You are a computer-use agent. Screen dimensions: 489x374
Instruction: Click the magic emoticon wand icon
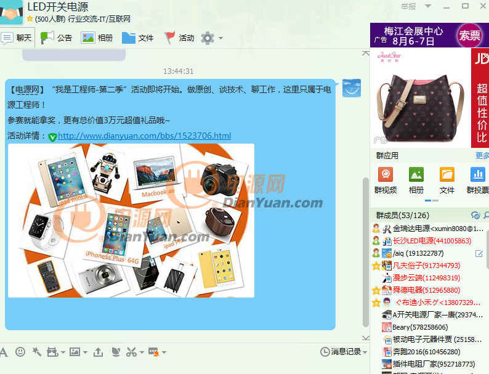point(36,352)
